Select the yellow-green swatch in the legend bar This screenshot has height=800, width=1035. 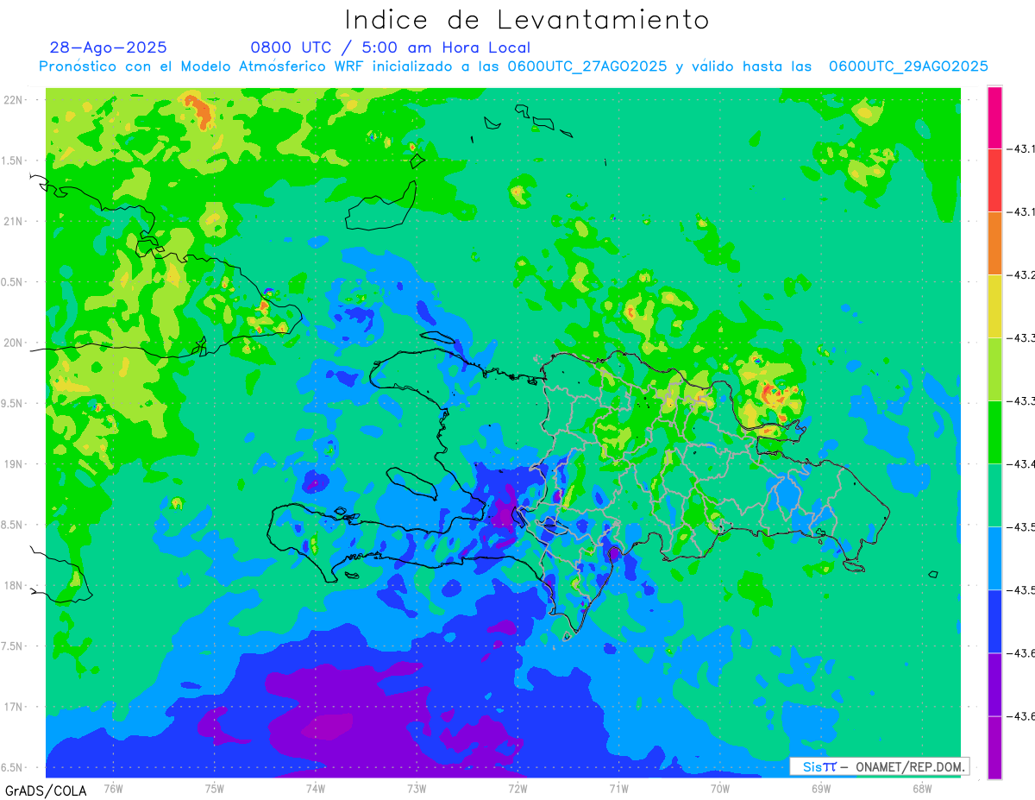point(994,369)
